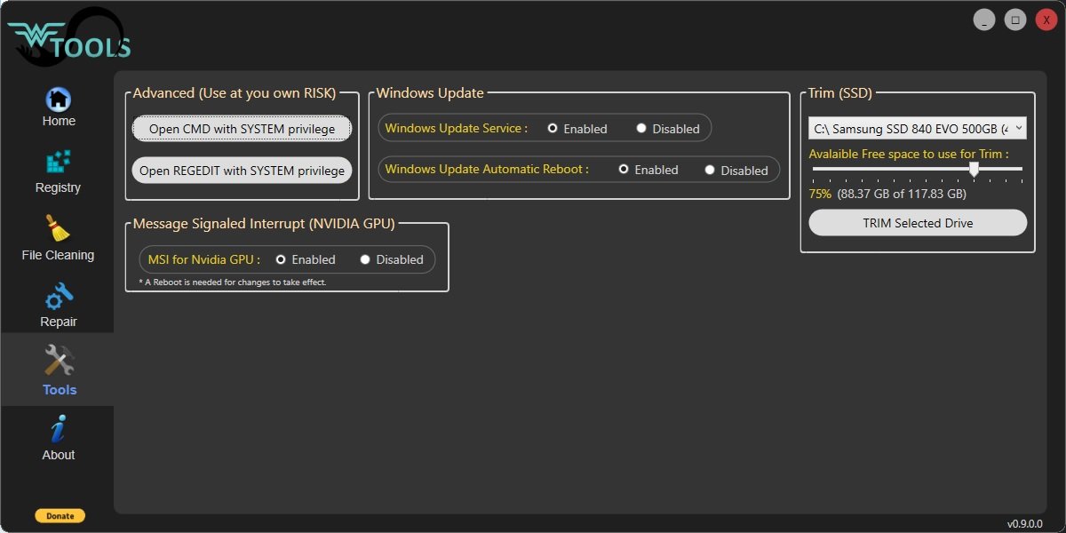Click Open CMD with SYSTEM privilege

click(x=242, y=129)
